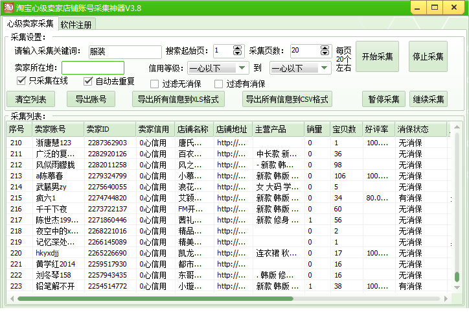Click the 采集页数 spinner arrows
This screenshot has height=323, width=469.
coord(325,51)
